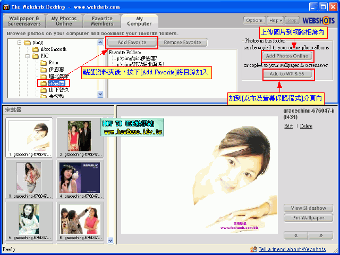Select the ping folder icon
340x255 pixels.
coord(27,42)
